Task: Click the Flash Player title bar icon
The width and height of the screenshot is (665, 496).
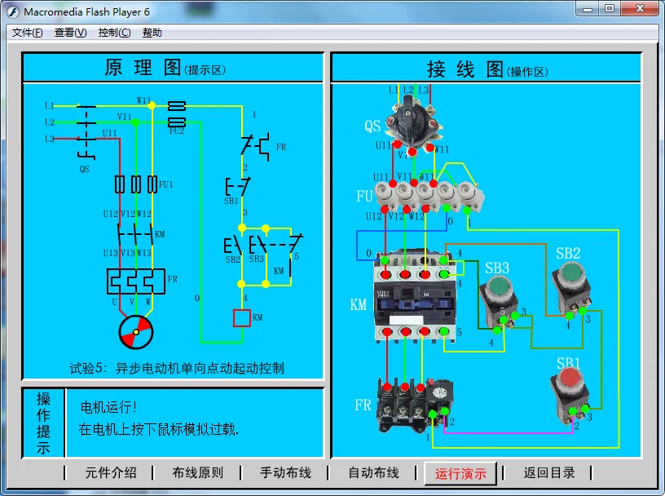Action: [13, 12]
